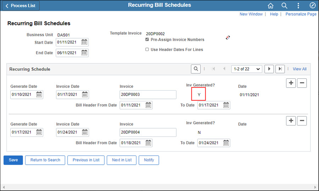
Task: Open calendar picker for Start Date
Action: [x=84, y=43]
